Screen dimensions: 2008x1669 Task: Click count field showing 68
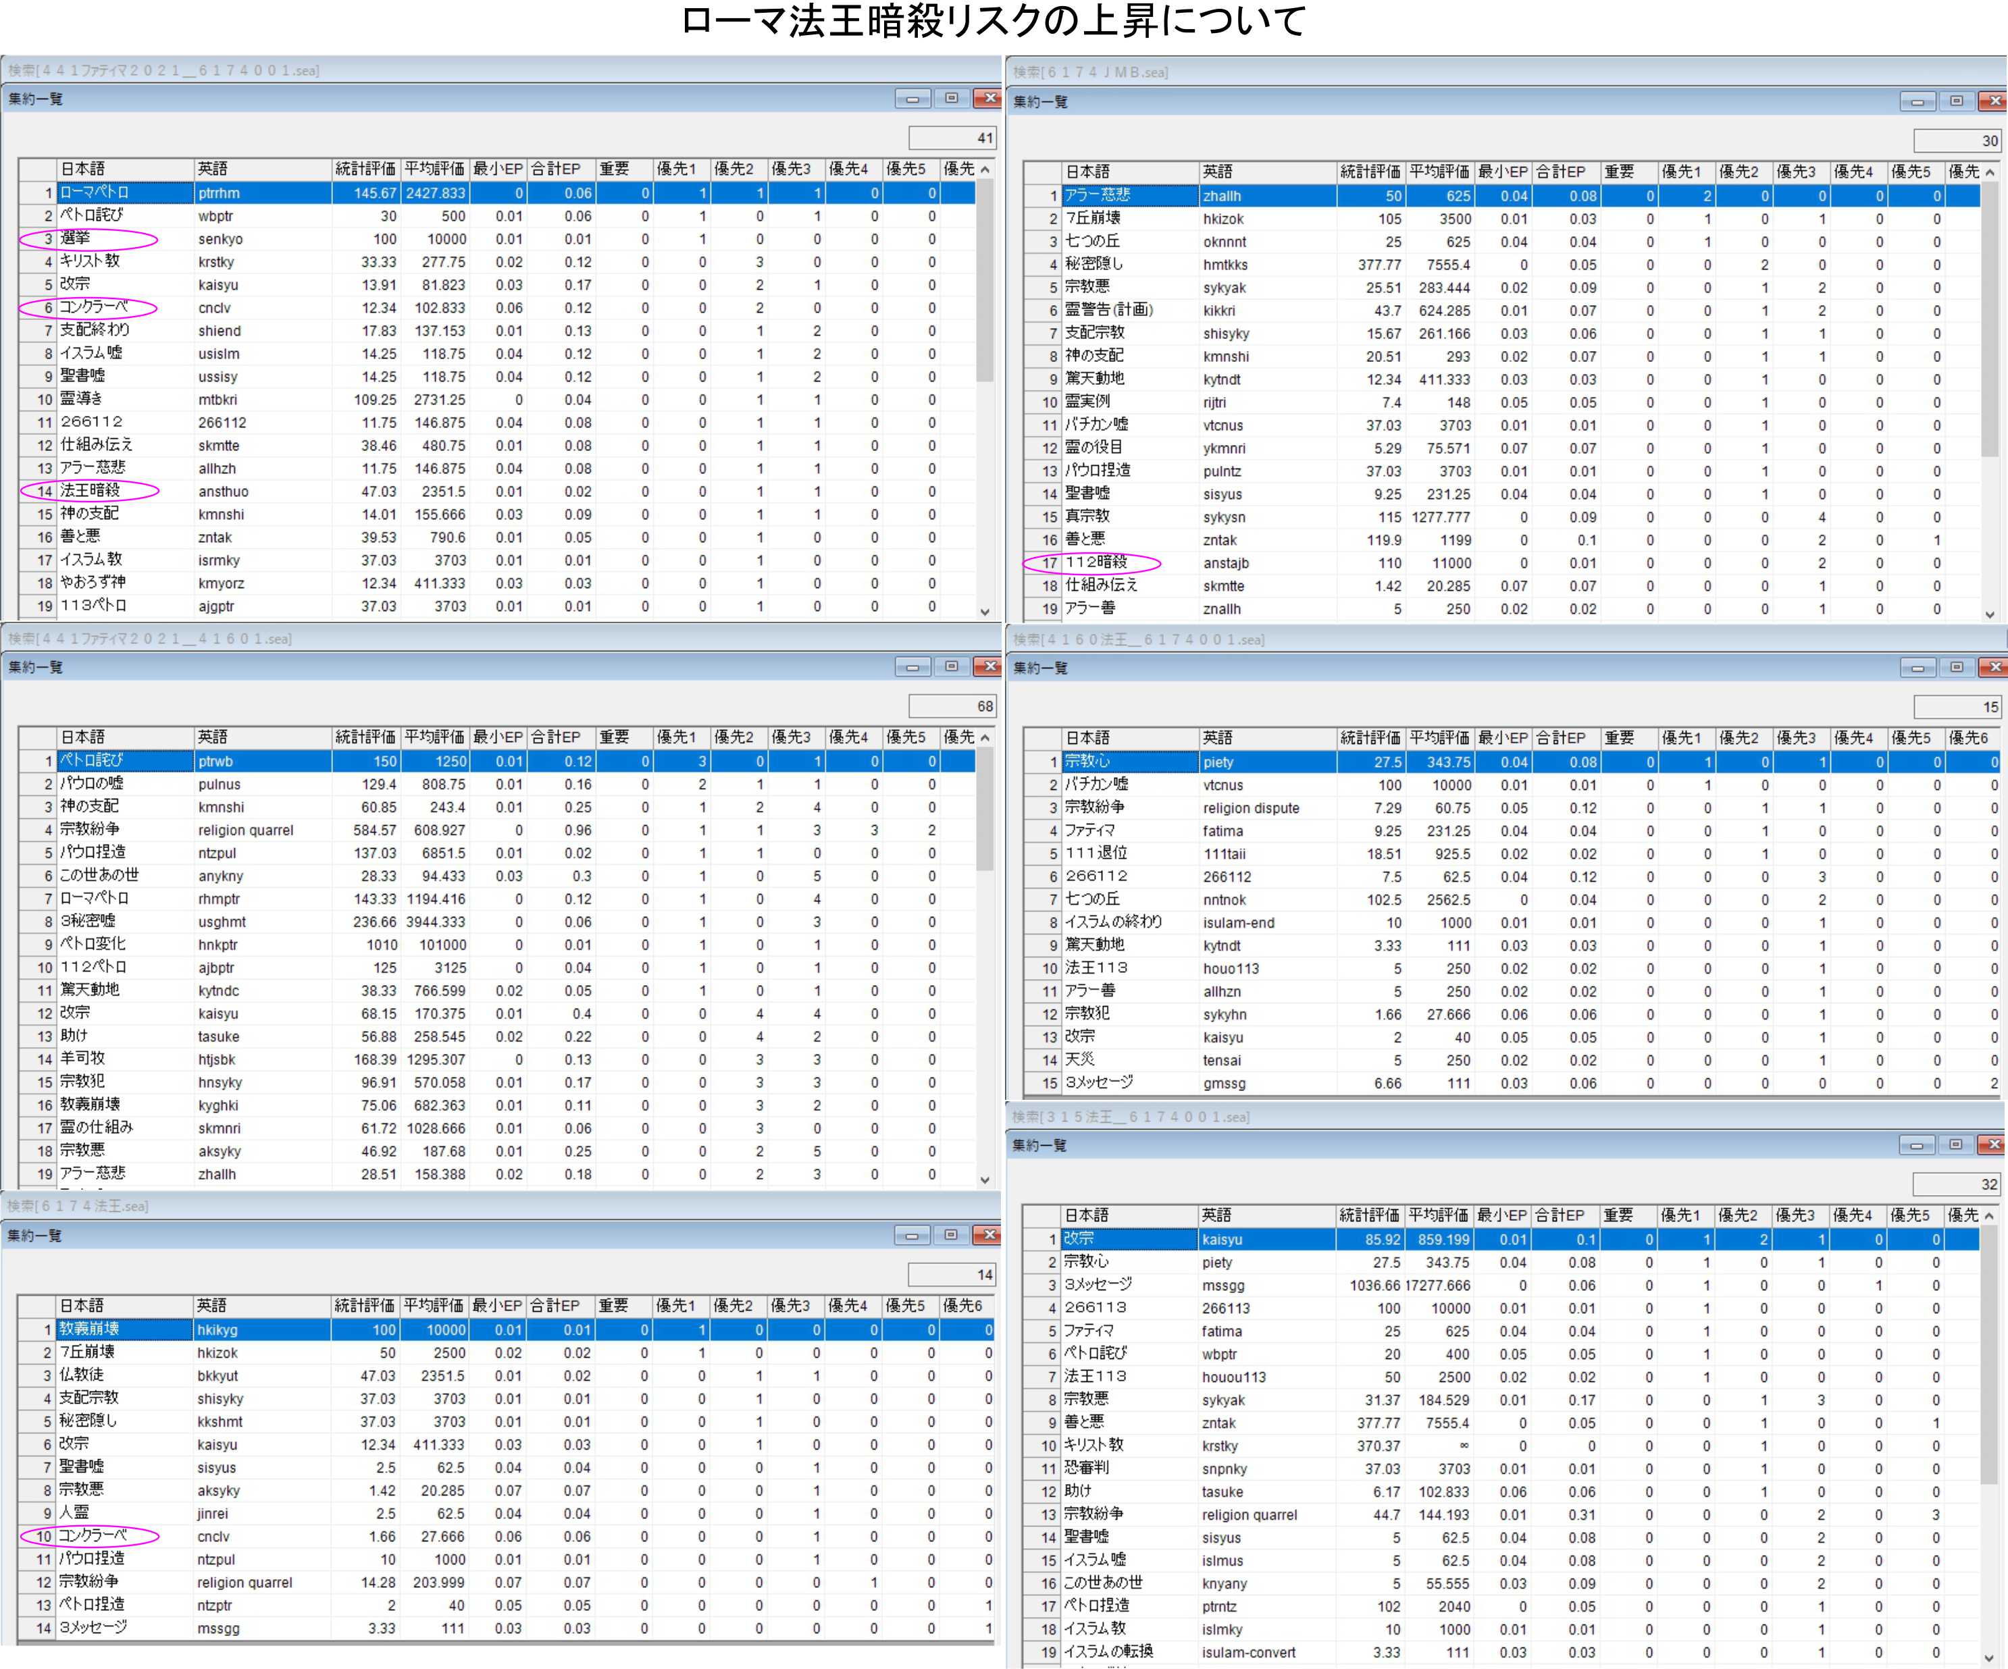[x=952, y=706]
